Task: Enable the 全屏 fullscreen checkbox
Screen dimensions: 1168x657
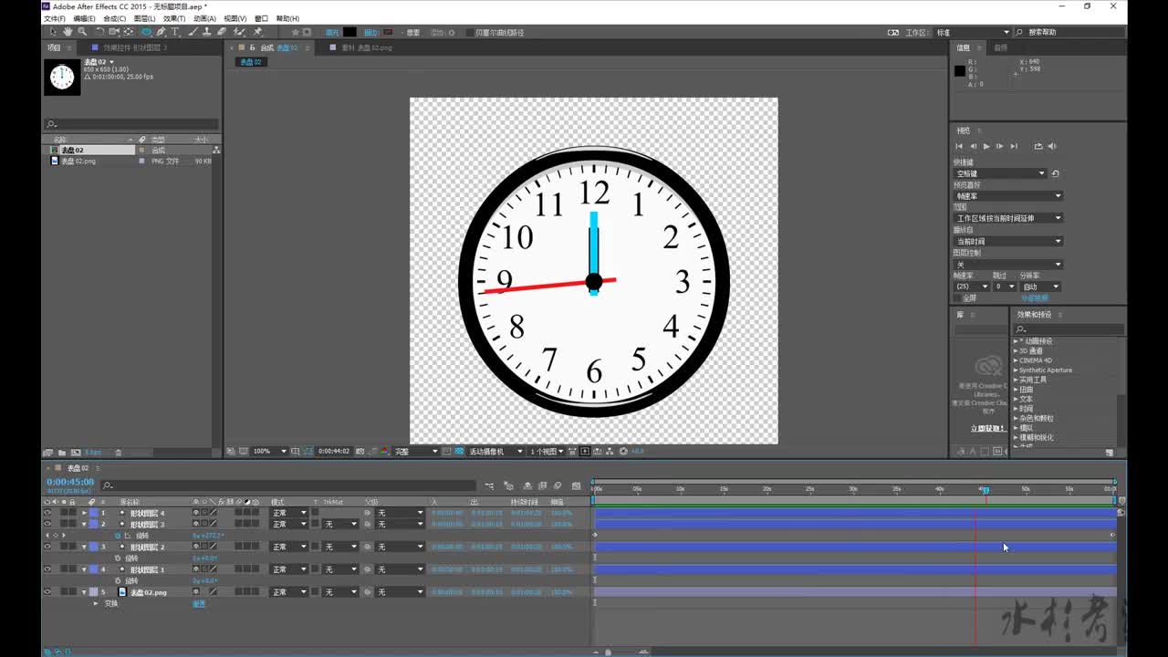Action: pyautogui.click(x=957, y=297)
